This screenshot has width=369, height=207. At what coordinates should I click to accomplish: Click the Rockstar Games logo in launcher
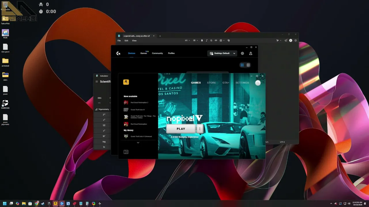tap(126, 82)
